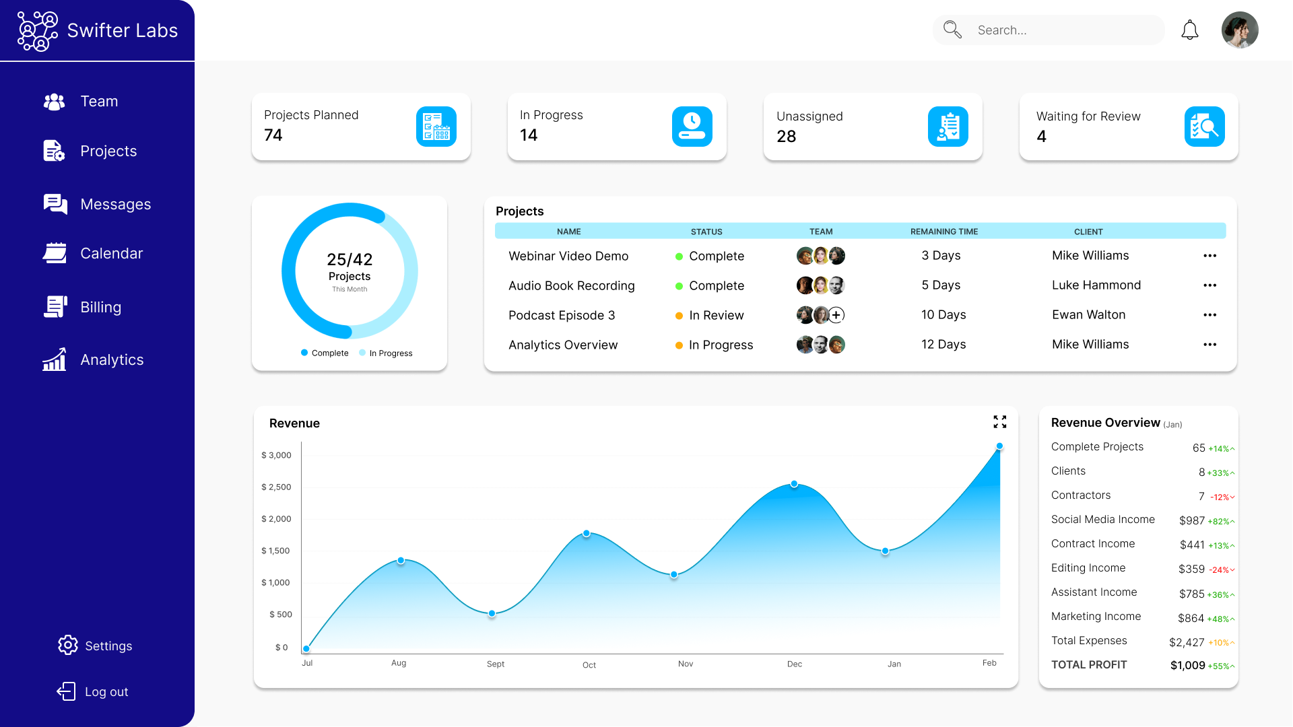Open options menu for Analytics Overview row
1293x727 pixels.
click(x=1209, y=345)
